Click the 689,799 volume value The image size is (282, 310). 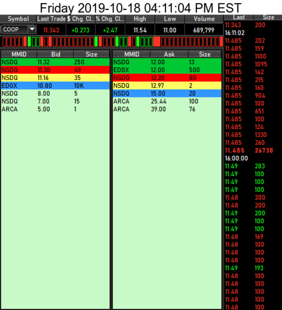[x=204, y=30]
